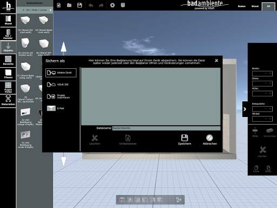Image resolution: width=277 pixels, height=208 pixels.
Task: Click the open folder toolbar icon
Action: coord(69,5)
